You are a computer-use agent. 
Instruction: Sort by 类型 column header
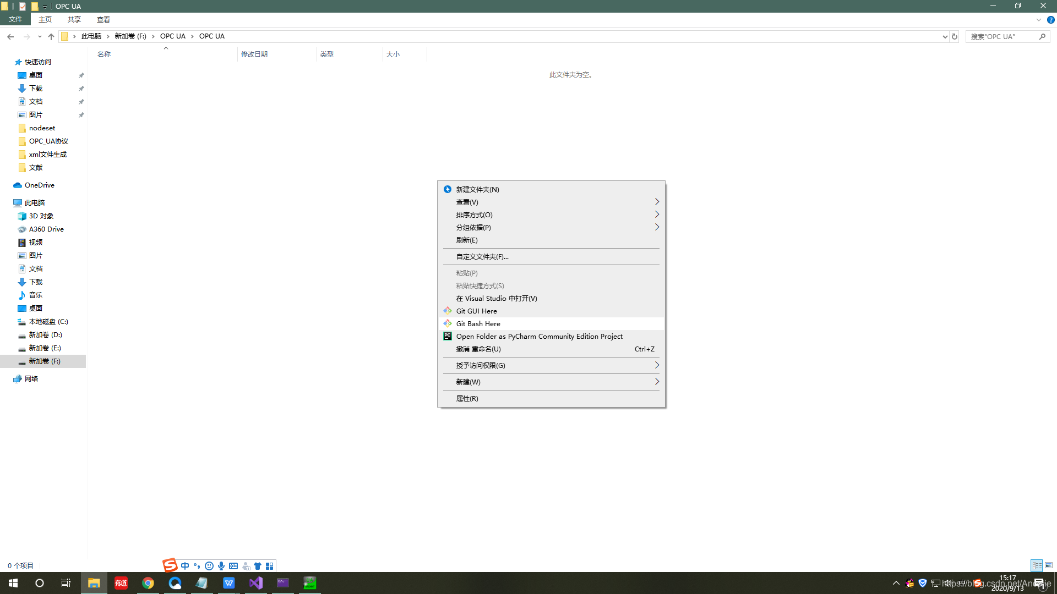pos(350,54)
